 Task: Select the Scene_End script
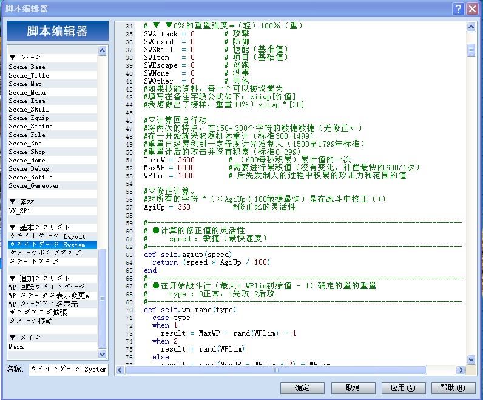53,144
